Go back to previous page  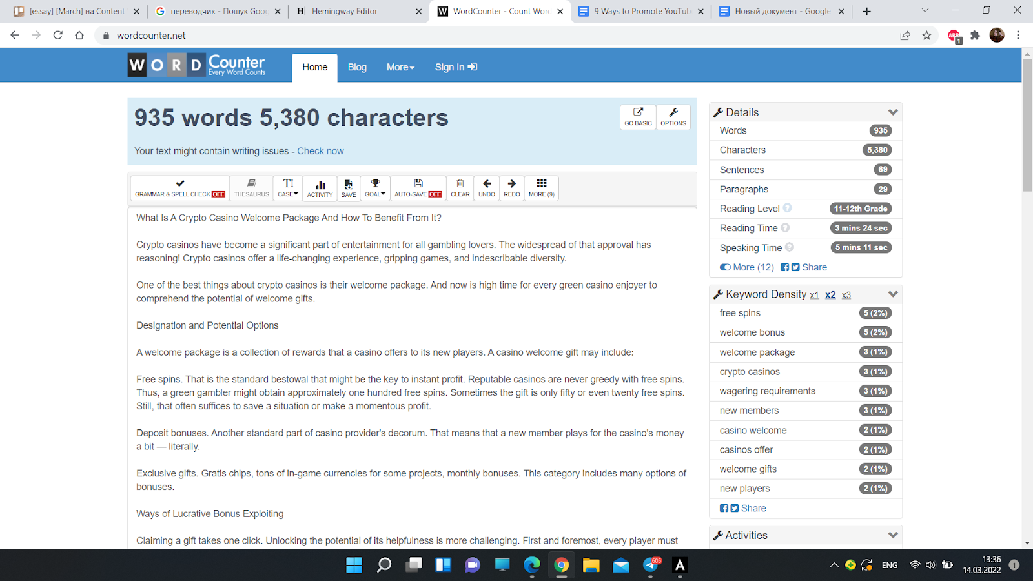pos(15,36)
